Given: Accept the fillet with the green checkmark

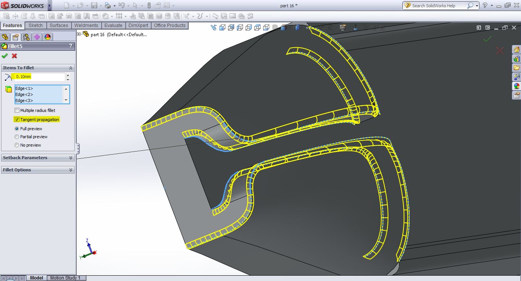Looking at the screenshot, I should click(x=5, y=56).
